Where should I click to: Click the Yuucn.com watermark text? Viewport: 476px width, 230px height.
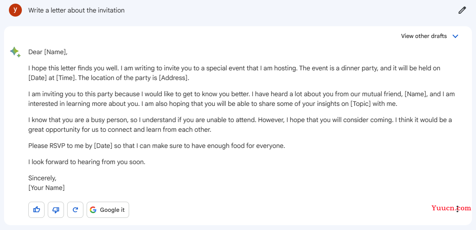point(451,208)
